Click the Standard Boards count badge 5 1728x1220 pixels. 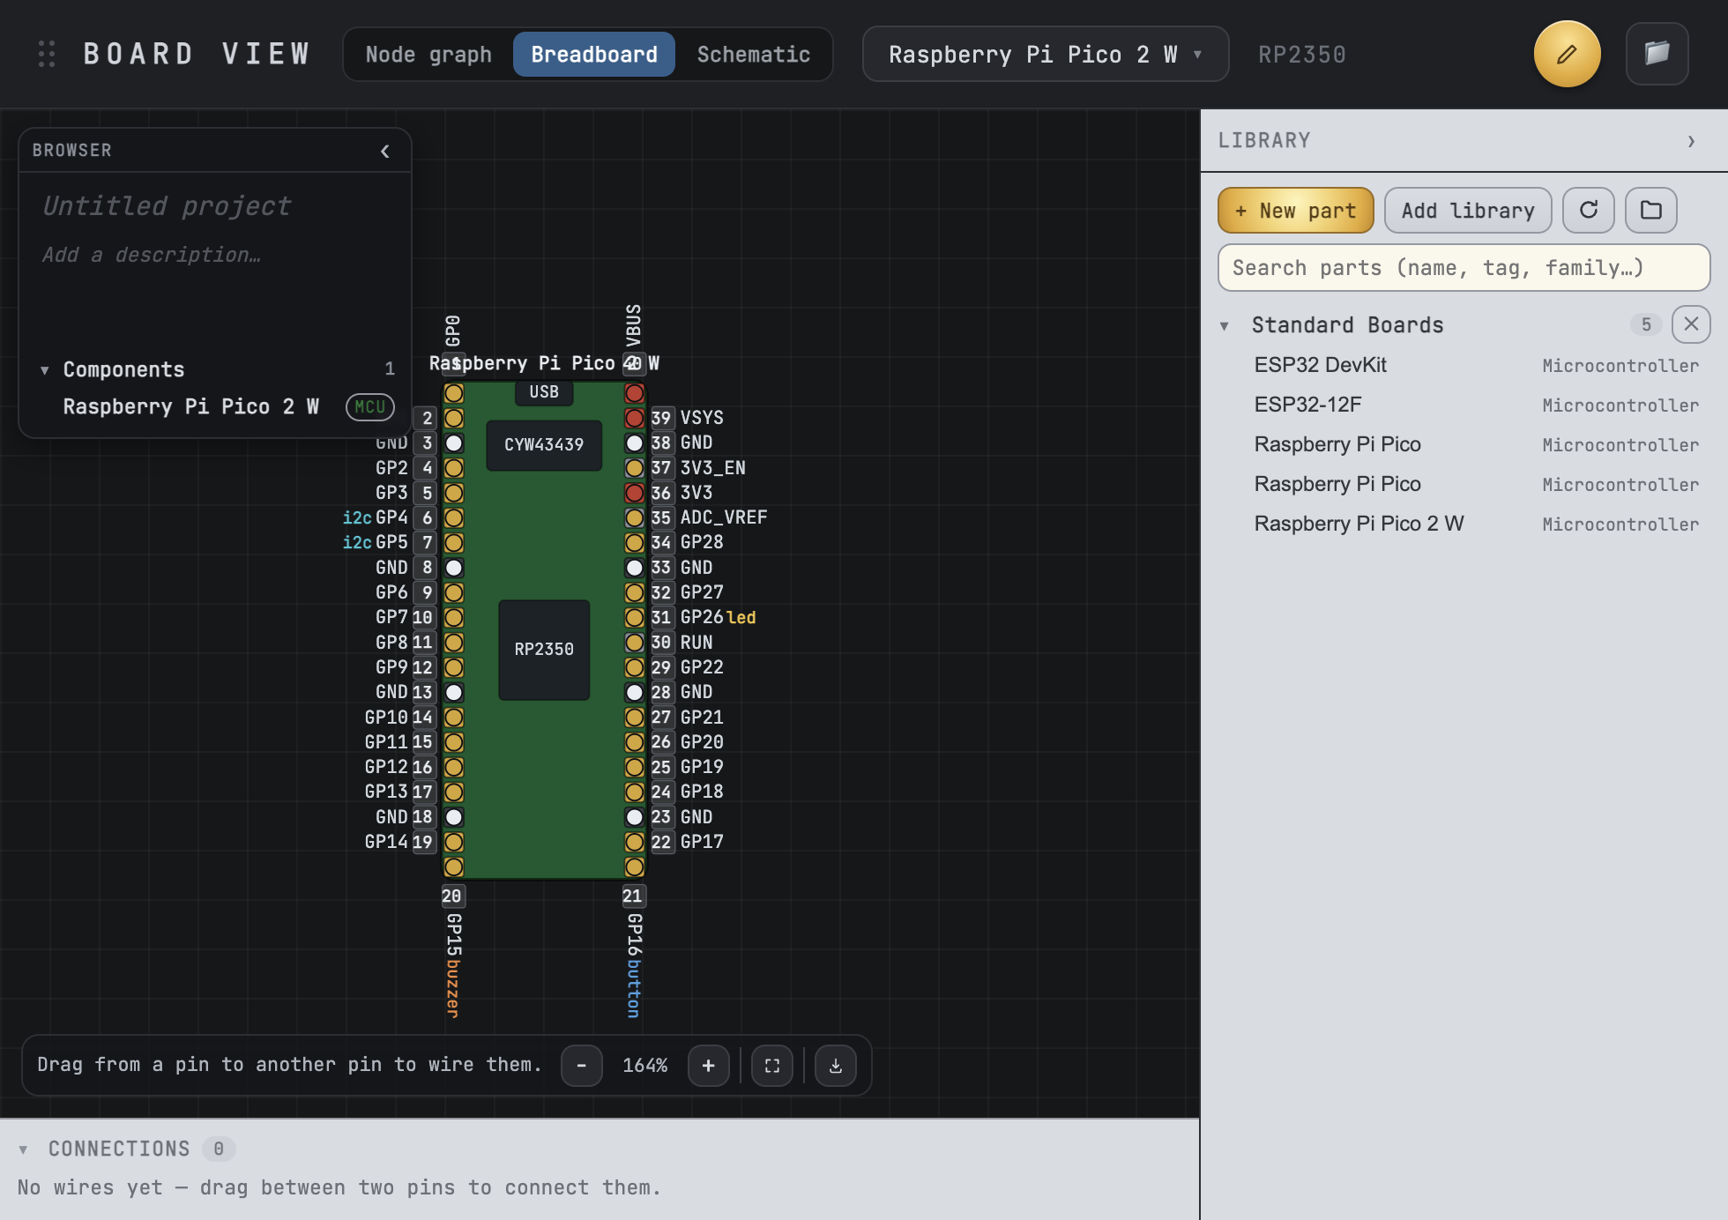point(1646,324)
